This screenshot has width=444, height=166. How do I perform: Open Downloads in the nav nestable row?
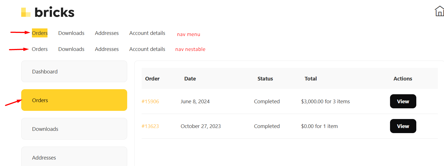[x=71, y=49]
